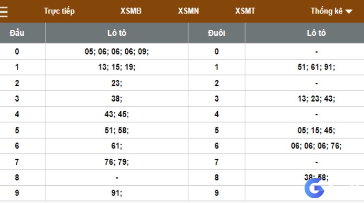This screenshot has width=364, height=203.
Task: Select the XSMT menu item
Action: 245,11
